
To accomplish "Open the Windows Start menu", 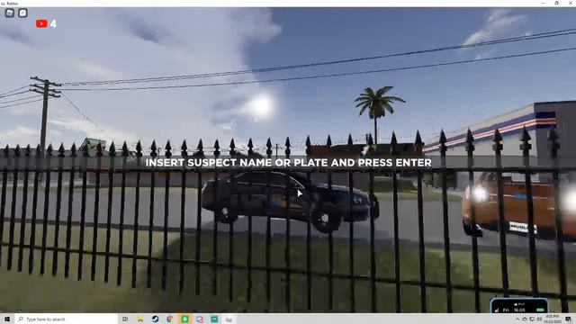I will [7, 319].
